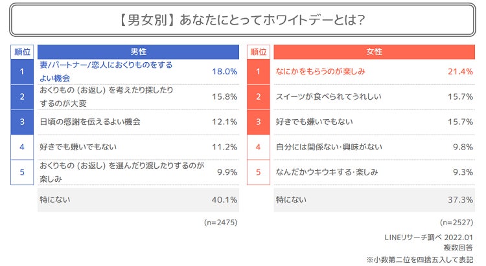The height and width of the screenshot is (266, 486).
Task: Click the blue 順位 header cell
Action: 21,52
